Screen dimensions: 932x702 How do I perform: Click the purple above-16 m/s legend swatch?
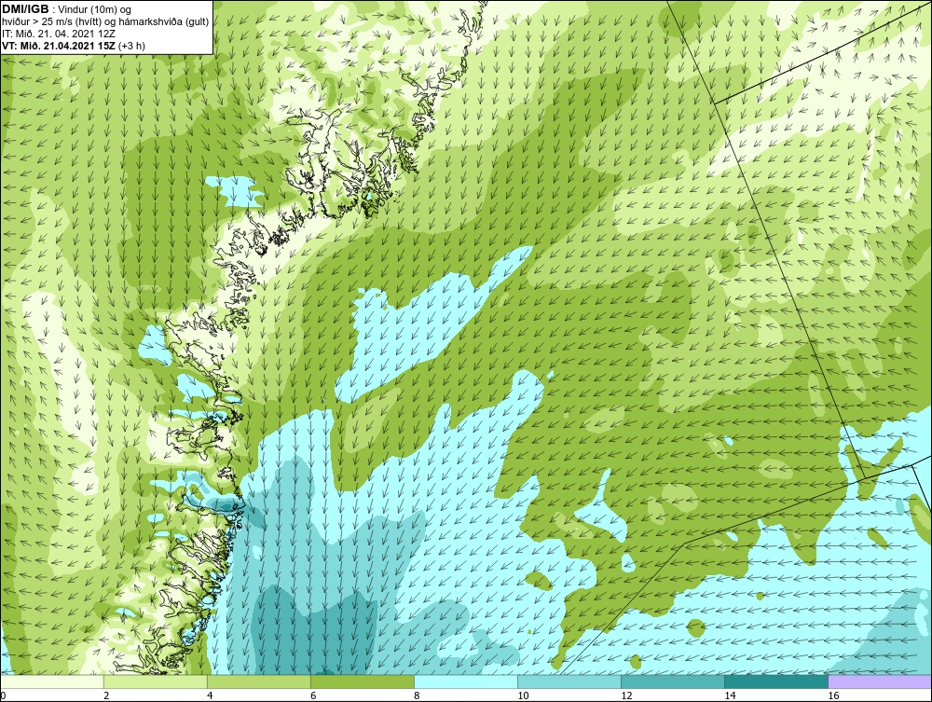pos(880,681)
